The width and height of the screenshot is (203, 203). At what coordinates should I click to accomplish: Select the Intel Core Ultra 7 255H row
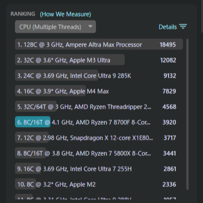point(99,169)
